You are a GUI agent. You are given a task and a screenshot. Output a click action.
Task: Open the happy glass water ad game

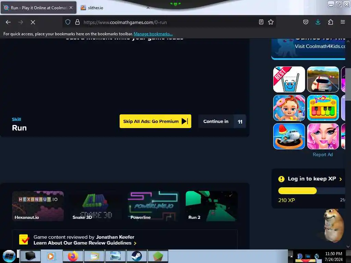point(289,79)
